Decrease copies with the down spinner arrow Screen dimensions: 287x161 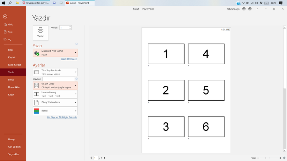(x=70, y=29)
